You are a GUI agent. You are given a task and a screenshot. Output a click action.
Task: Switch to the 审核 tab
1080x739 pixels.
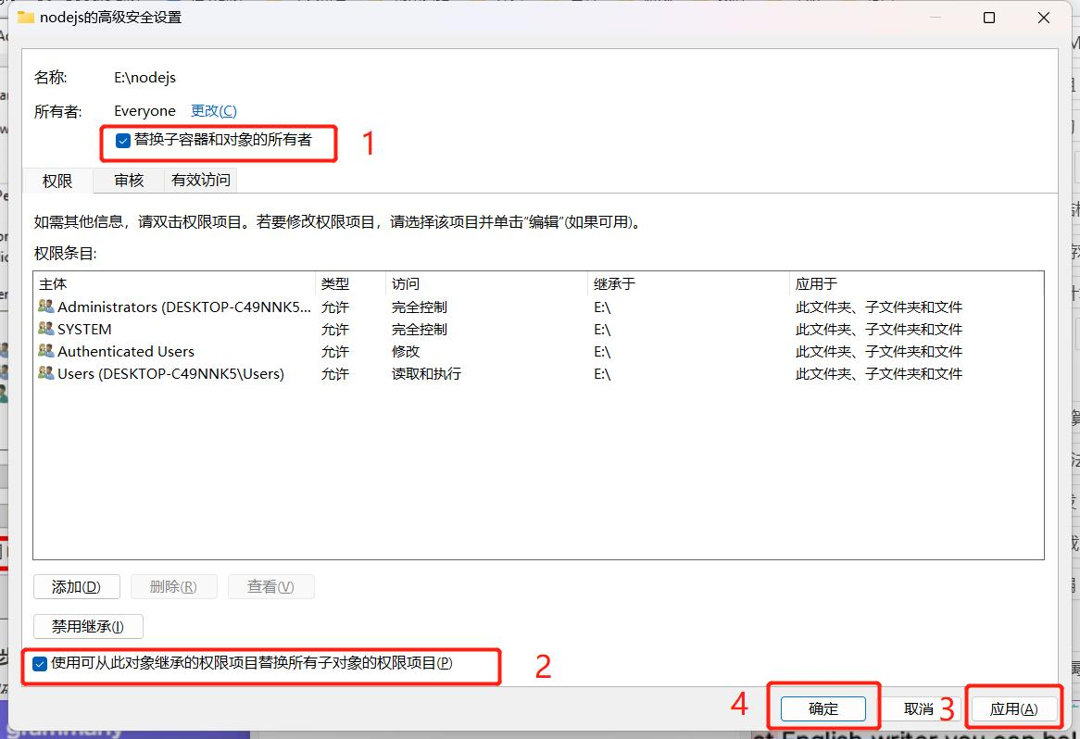(x=129, y=180)
